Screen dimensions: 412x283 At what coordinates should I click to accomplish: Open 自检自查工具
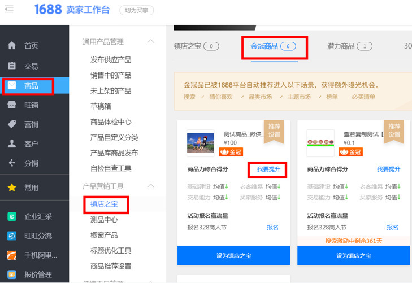click(111, 168)
